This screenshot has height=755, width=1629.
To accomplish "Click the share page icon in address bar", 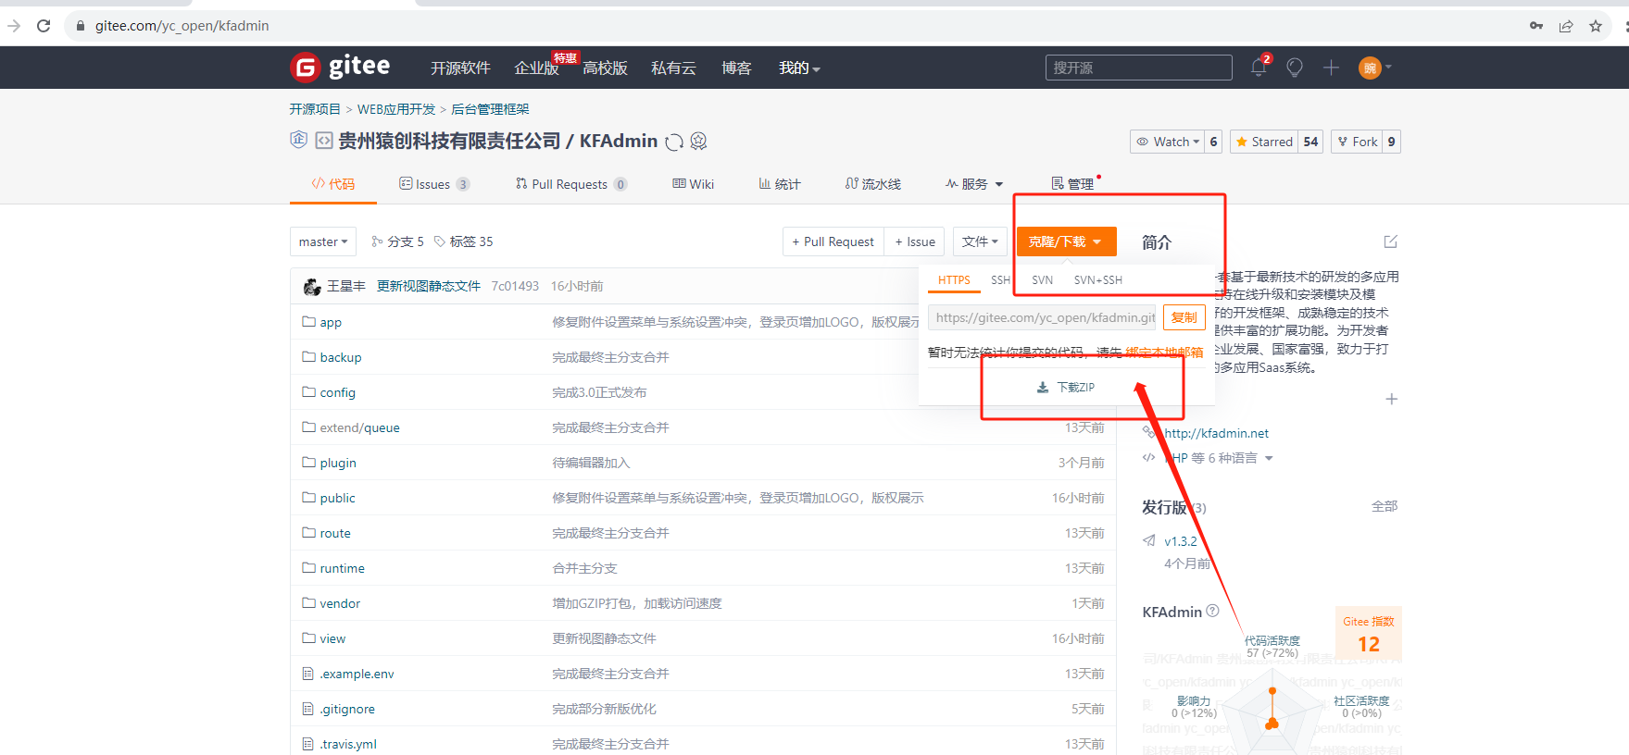I will click(x=1566, y=26).
